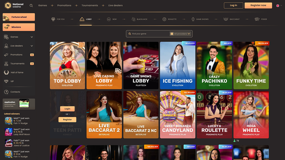Screen dimensions: 285x160
Task: Click the magnifier icon in game search field
Action: tap(130, 34)
